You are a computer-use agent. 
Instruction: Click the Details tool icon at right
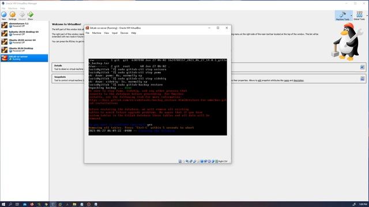362,67
